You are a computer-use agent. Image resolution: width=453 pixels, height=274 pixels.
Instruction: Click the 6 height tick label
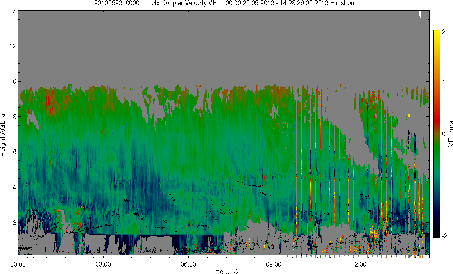[x=14, y=152]
